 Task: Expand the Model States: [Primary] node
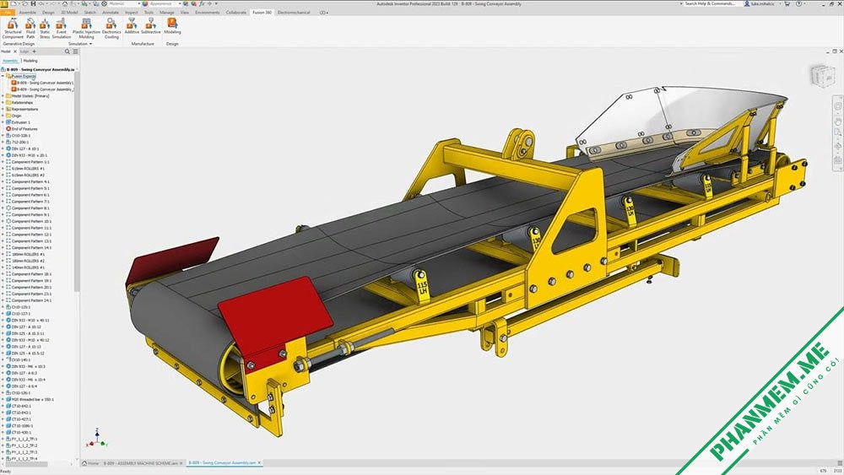point(3,96)
